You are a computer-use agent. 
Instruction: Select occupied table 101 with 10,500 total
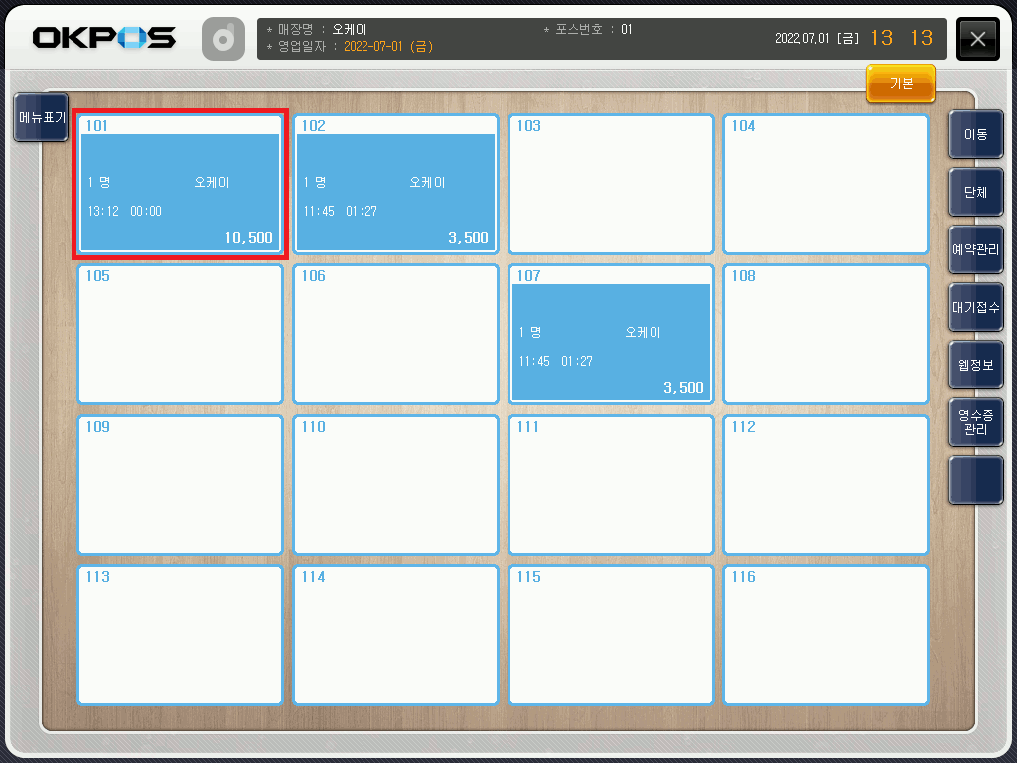point(180,185)
